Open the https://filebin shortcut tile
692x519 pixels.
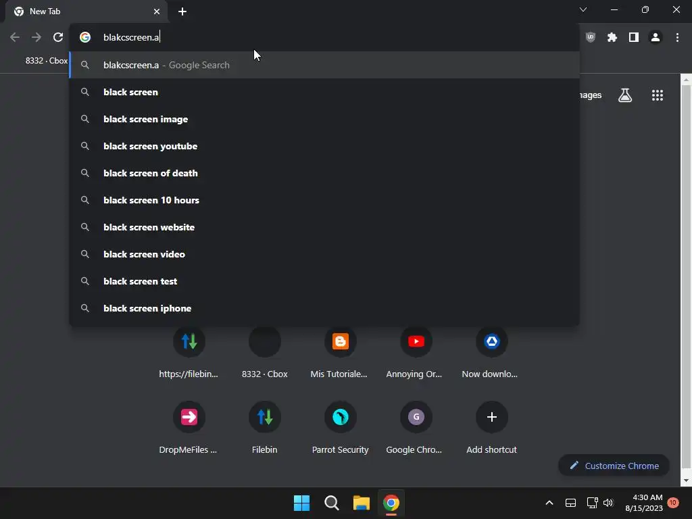(x=189, y=352)
